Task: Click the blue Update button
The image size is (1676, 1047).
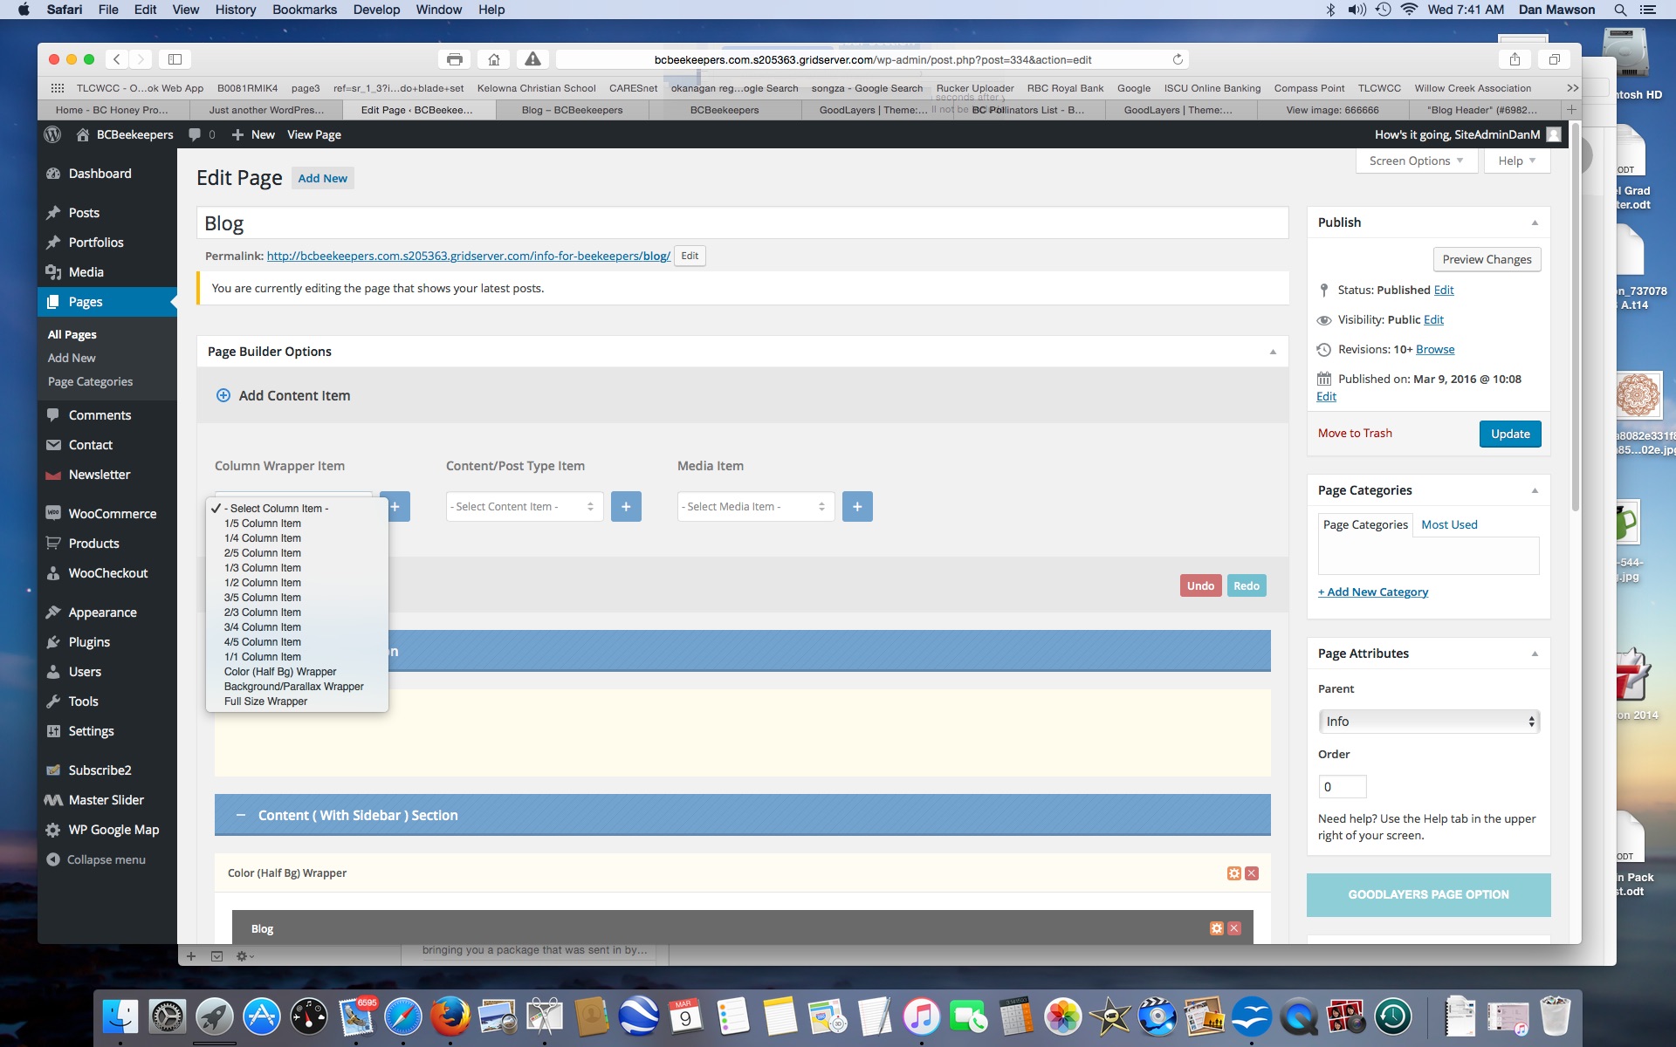Action: pyautogui.click(x=1509, y=434)
